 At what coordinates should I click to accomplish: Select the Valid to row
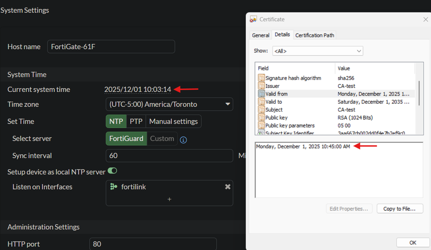point(336,102)
